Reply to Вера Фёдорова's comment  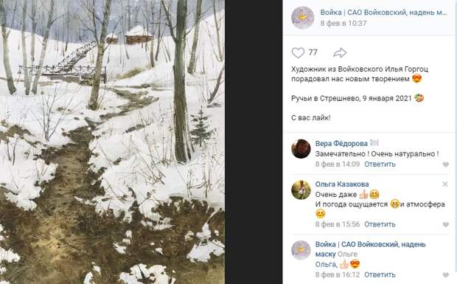380,164
